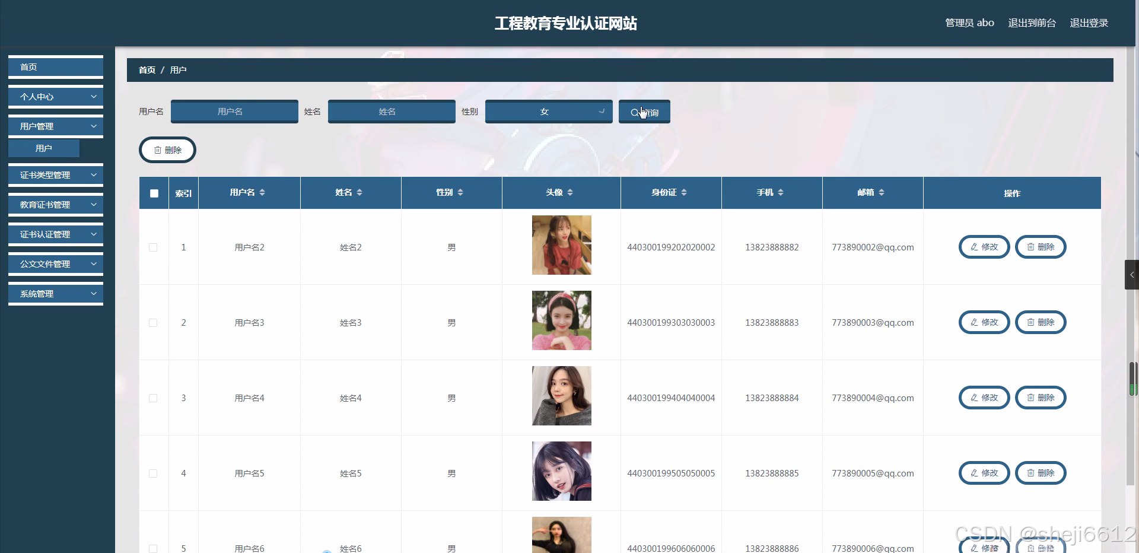Click 姓名5 name cell
The width and height of the screenshot is (1139, 553).
pos(351,473)
